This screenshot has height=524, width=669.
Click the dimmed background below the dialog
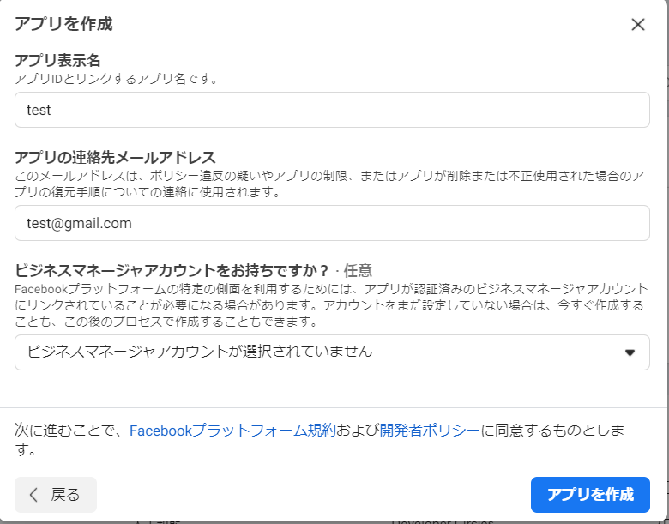point(257,520)
